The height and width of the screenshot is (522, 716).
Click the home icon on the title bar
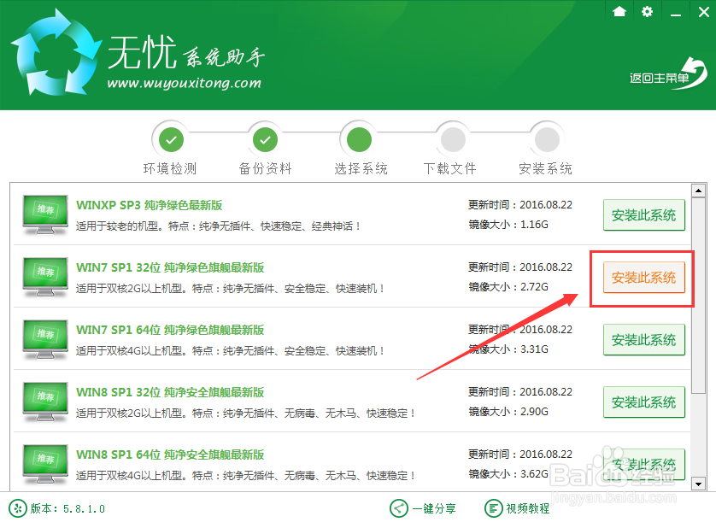coord(619,12)
